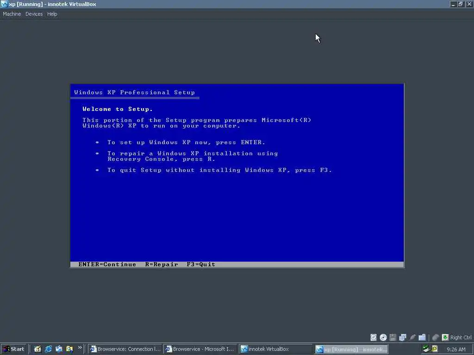Image resolution: width=474 pixels, height=355 pixels.
Task: Click the hard disk activity indicator icon
Action: [x=374, y=337]
